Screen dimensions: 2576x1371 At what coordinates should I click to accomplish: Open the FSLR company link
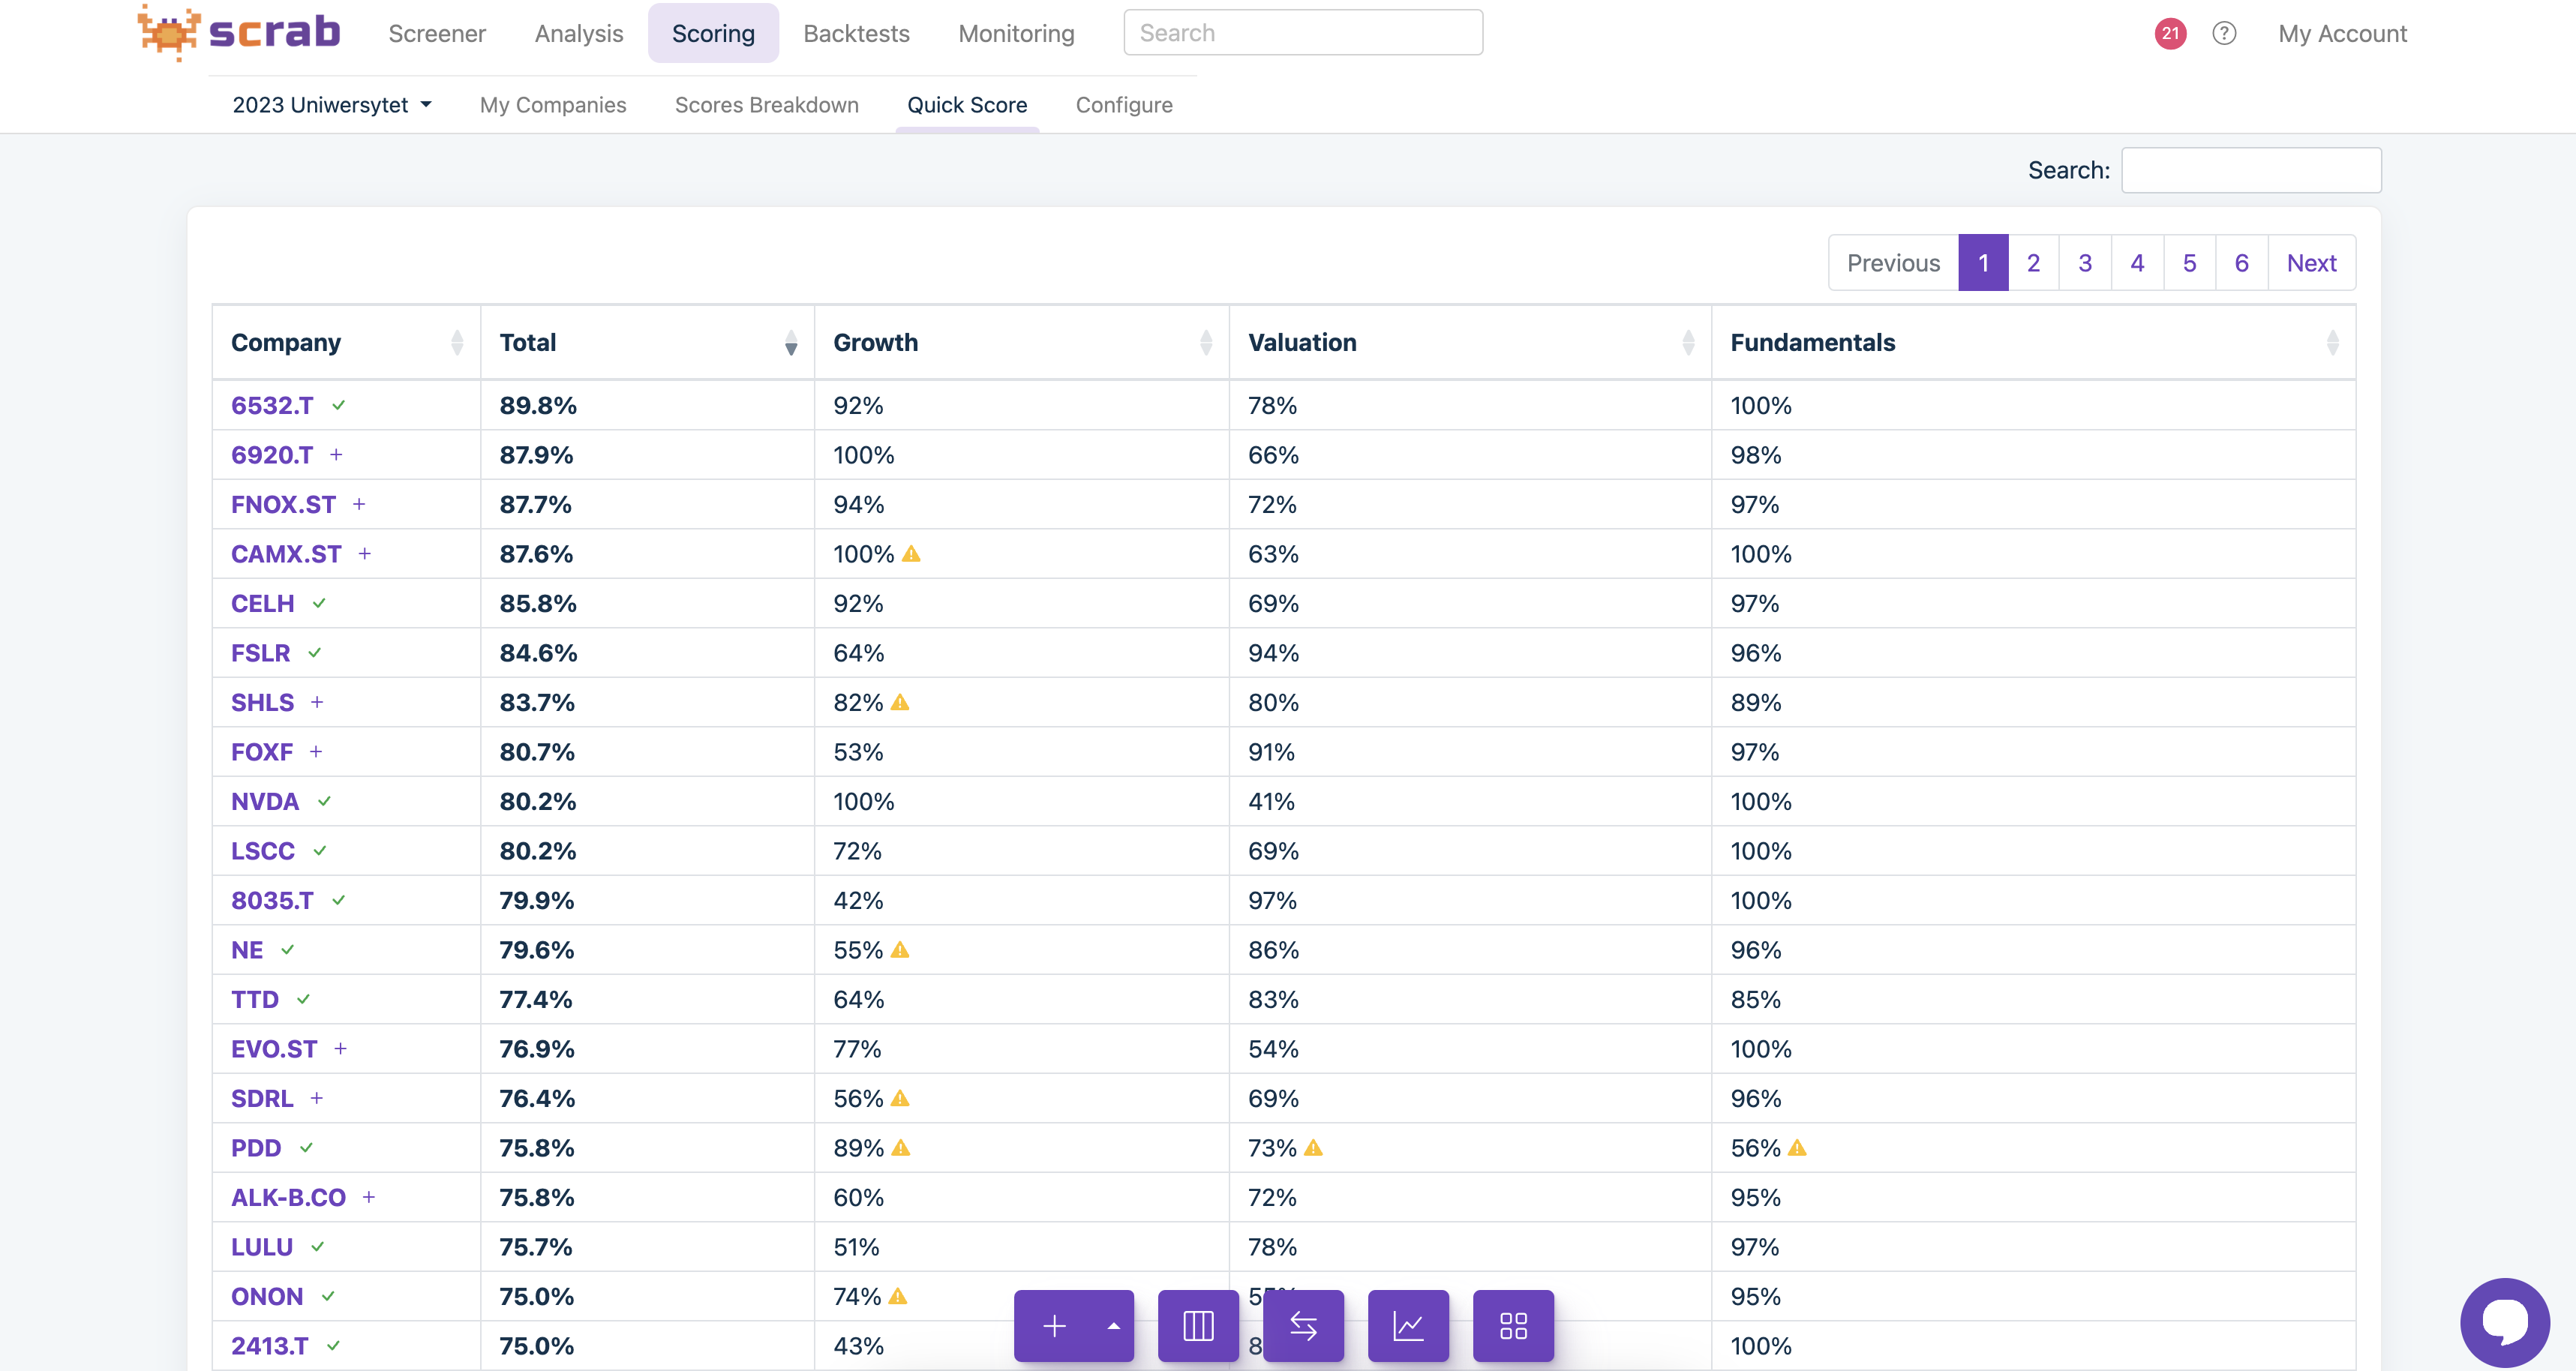click(260, 653)
